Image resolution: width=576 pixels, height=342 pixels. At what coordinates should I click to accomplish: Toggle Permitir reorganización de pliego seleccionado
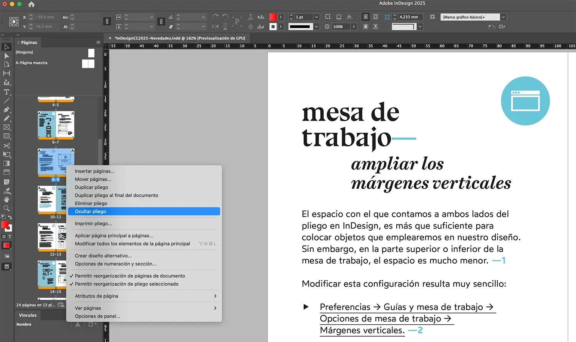point(126,284)
